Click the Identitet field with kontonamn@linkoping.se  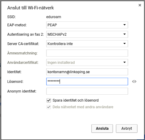pos(87,72)
